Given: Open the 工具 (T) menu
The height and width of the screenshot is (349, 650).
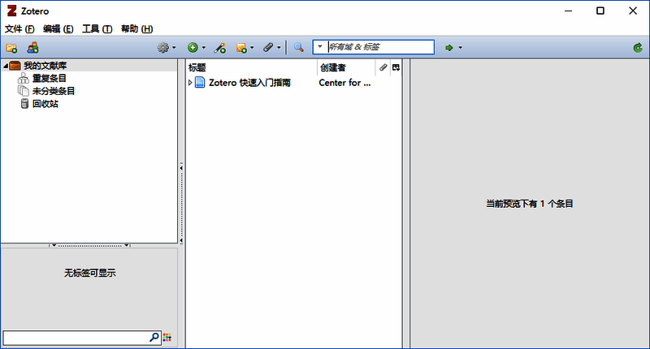Looking at the screenshot, I should (97, 28).
